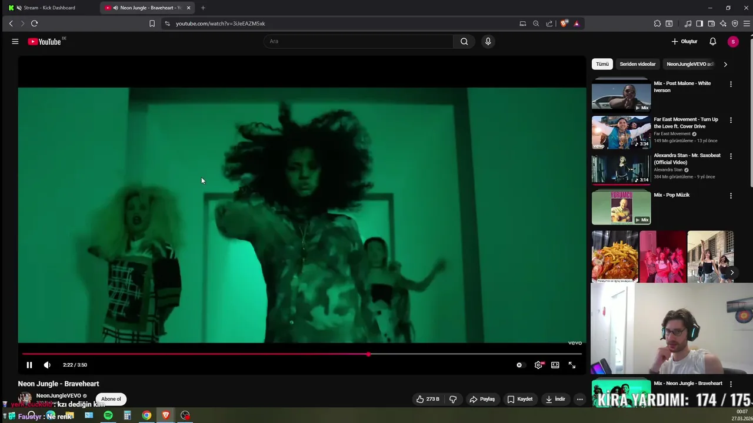Image resolution: width=753 pixels, height=423 pixels.
Task: Open options for Far East Movement video
Action: pyautogui.click(x=731, y=120)
